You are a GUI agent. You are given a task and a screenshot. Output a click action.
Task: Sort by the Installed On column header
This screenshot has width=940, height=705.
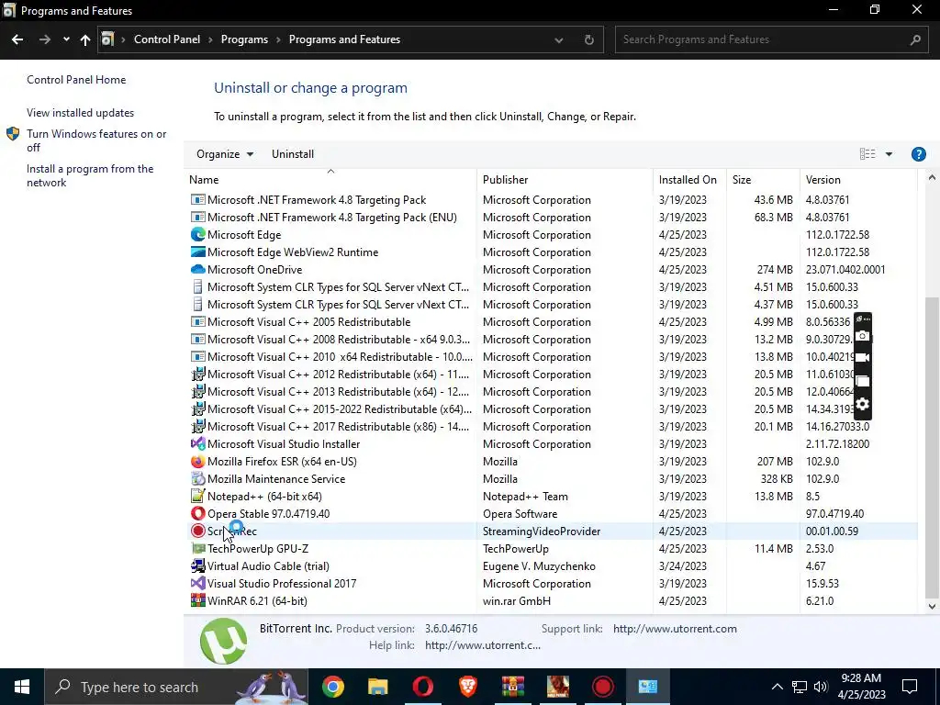click(x=689, y=179)
